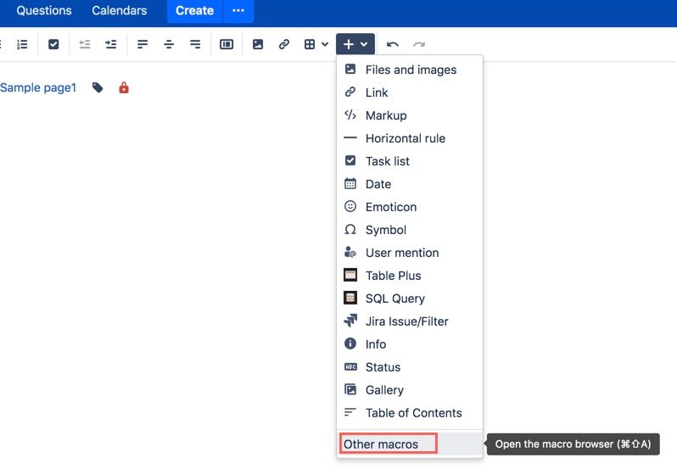Choose User mention in the insert menu
This screenshot has width=677, height=469.
pos(409,253)
